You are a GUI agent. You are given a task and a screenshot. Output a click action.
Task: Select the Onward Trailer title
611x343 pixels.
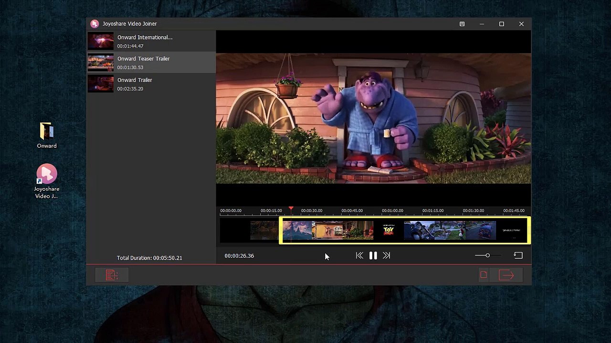135,80
